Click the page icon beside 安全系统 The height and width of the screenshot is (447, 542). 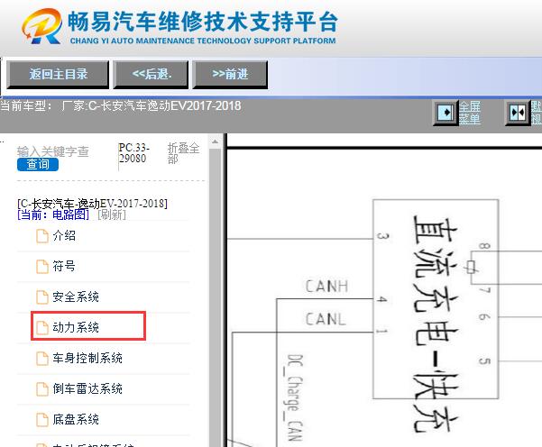[x=42, y=297]
